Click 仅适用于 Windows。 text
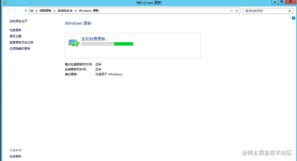 tap(109, 74)
